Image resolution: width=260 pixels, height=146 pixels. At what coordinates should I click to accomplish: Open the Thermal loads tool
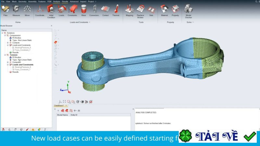(116, 11)
